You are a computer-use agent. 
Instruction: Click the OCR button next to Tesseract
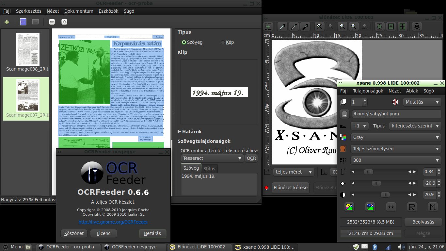pyautogui.click(x=251, y=158)
